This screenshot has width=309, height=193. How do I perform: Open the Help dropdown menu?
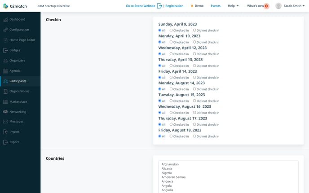(233, 6)
